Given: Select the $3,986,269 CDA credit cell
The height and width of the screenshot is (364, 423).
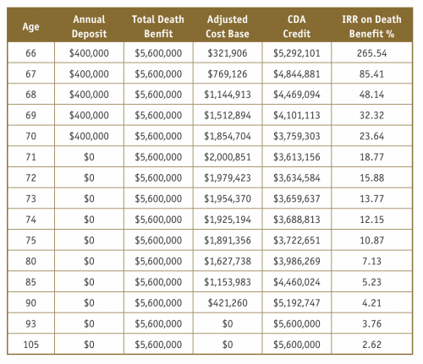Looking at the screenshot, I should coord(297,261).
